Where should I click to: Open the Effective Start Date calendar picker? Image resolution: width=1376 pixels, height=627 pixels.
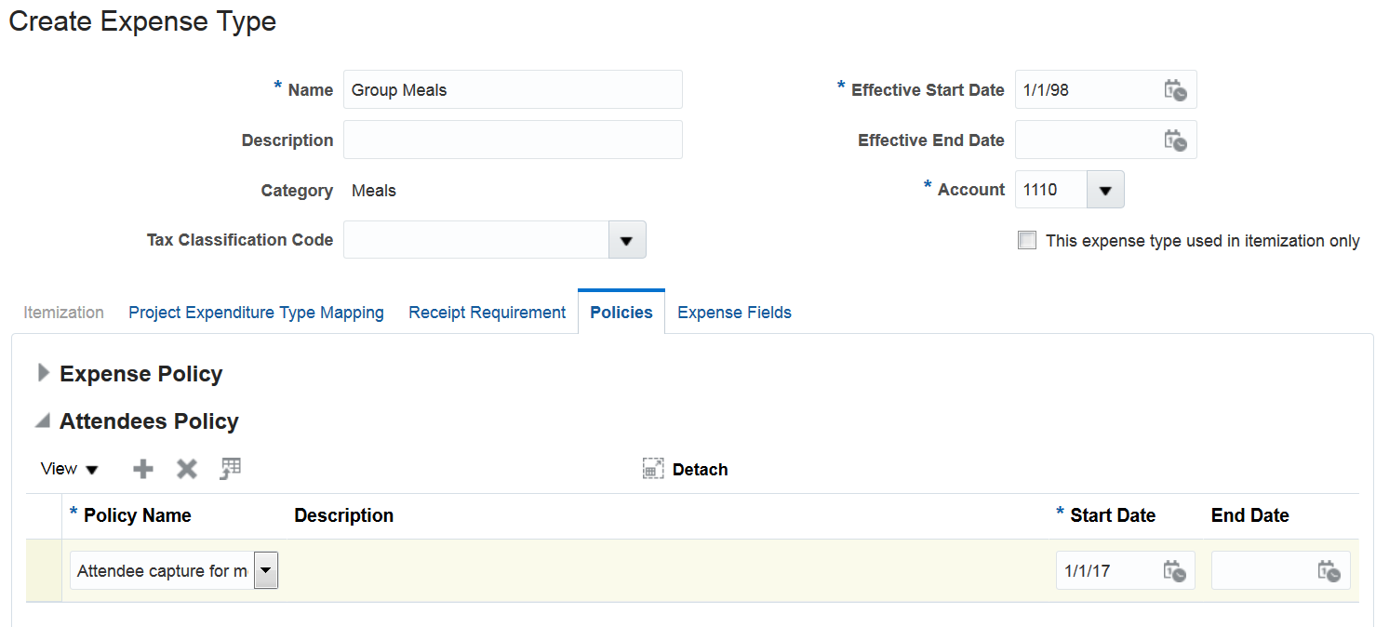[x=1175, y=90]
